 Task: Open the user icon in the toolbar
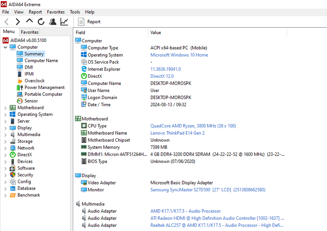[x=53, y=22]
